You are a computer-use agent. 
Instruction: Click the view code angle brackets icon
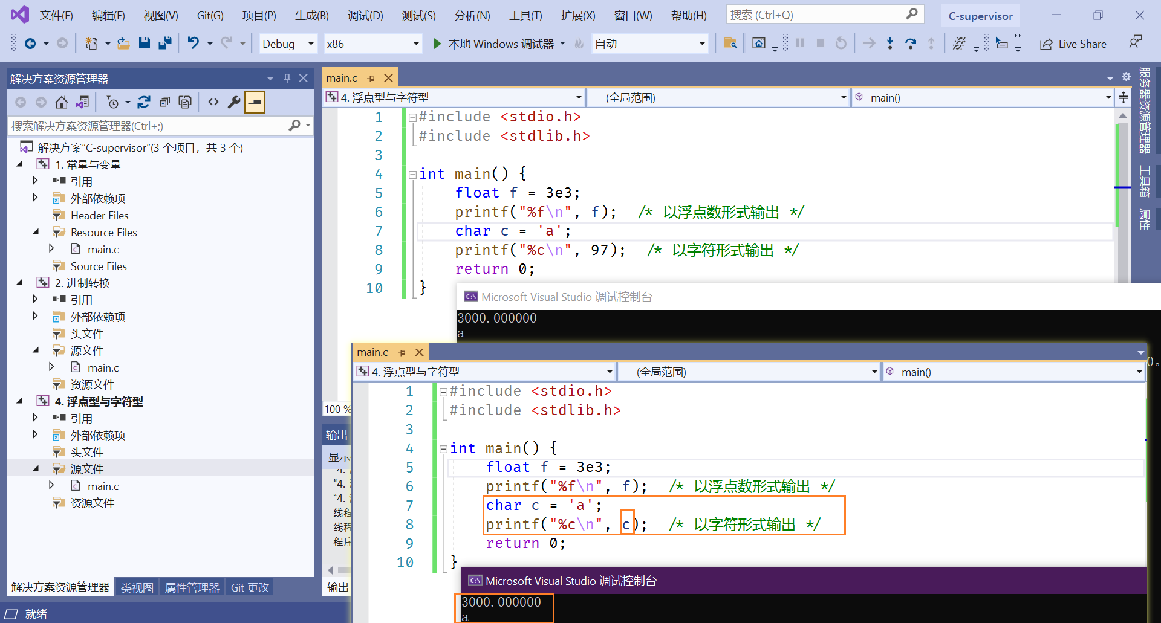pos(213,102)
